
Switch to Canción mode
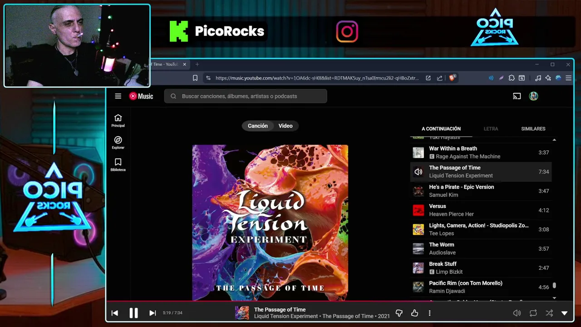257,126
